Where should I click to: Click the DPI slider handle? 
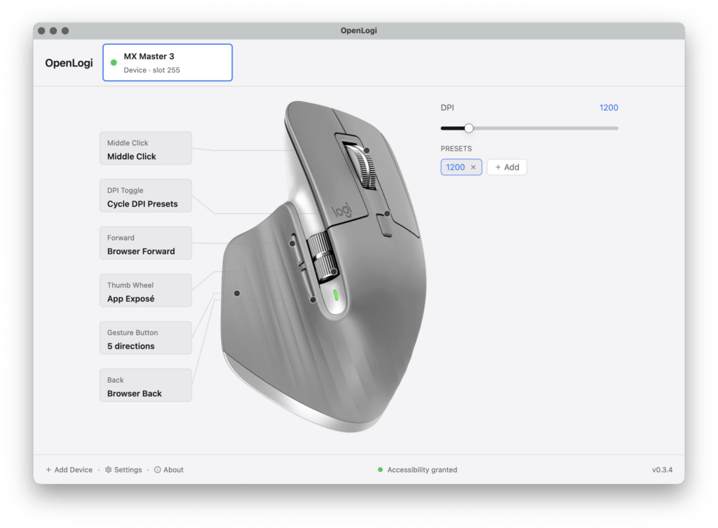coord(468,128)
